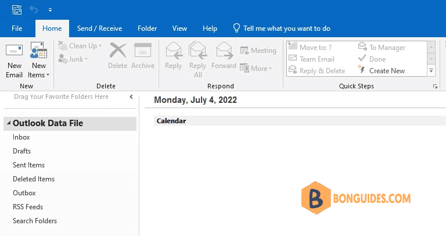Click the Delete X icon

[118, 51]
